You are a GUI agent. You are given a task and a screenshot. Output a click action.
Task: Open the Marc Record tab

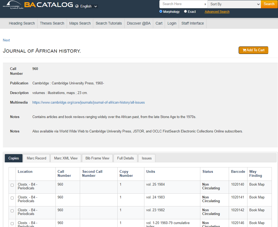click(36, 158)
